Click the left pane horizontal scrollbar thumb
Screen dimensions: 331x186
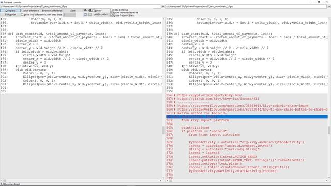coord(5,181)
